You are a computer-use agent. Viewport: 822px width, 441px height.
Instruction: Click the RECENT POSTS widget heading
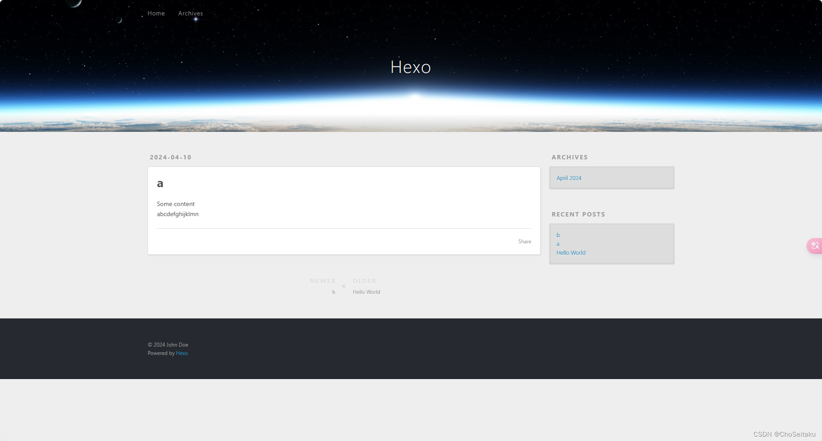578,214
